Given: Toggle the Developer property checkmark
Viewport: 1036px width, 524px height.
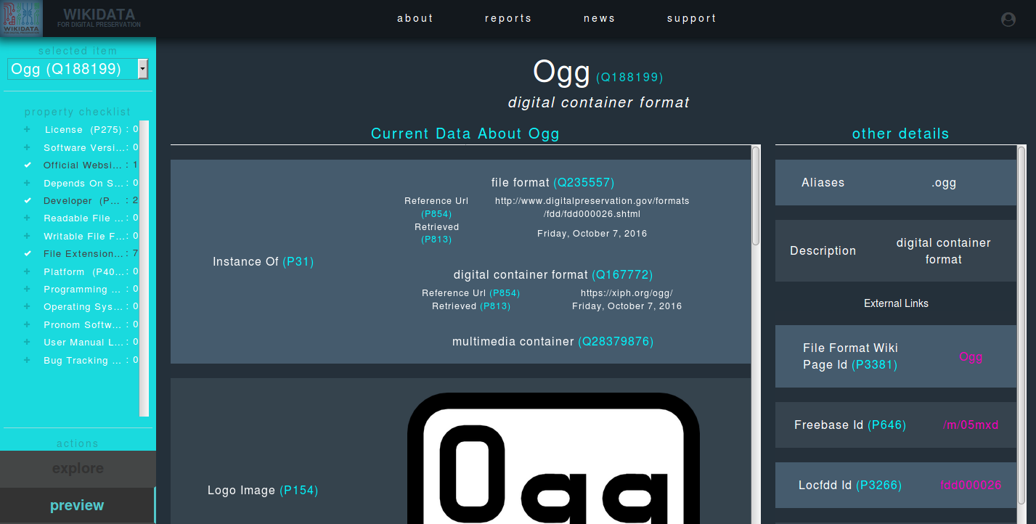Looking at the screenshot, I should [x=28, y=200].
